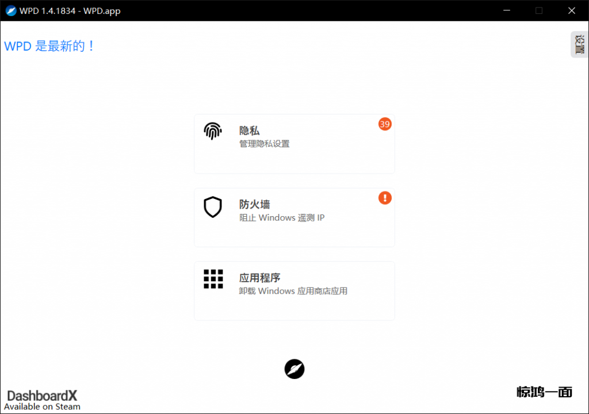Minimize the WPD window

(x=507, y=10)
